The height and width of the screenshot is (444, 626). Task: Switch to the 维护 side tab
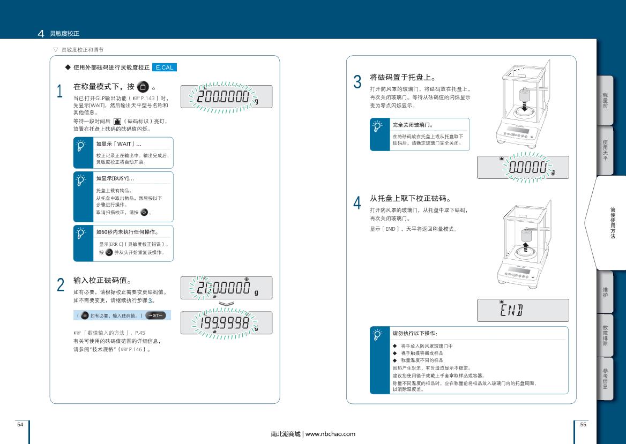605,292
